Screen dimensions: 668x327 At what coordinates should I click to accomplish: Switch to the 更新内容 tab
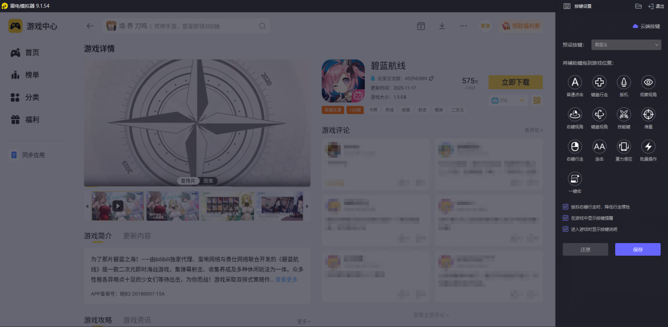[x=136, y=237]
